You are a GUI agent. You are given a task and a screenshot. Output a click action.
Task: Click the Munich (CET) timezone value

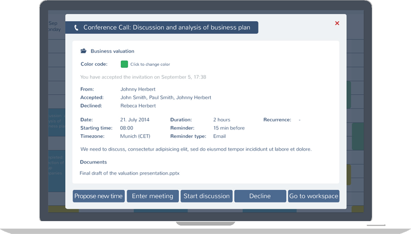tap(136, 136)
